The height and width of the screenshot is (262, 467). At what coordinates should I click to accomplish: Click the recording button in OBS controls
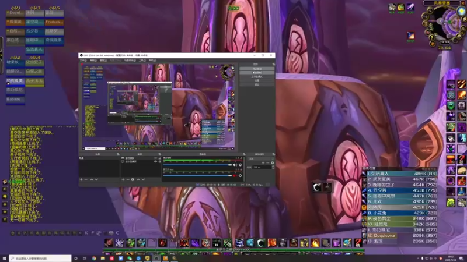coord(257,72)
